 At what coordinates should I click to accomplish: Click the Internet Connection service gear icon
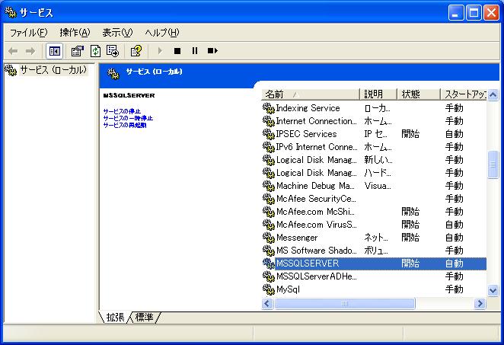tap(269, 121)
